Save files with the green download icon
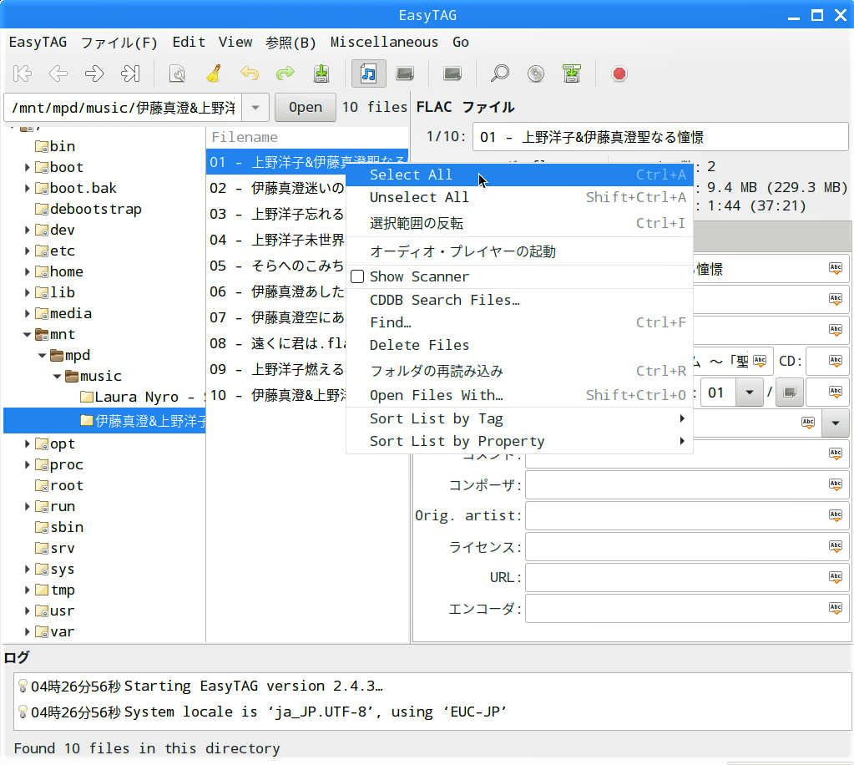854x765 pixels. [x=321, y=73]
